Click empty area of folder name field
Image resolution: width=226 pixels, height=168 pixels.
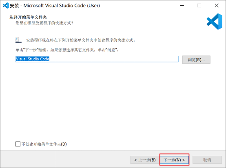114,59
